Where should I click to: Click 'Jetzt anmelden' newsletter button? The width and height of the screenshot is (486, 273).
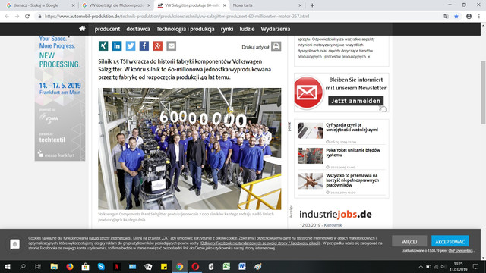pyautogui.click(x=356, y=101)
